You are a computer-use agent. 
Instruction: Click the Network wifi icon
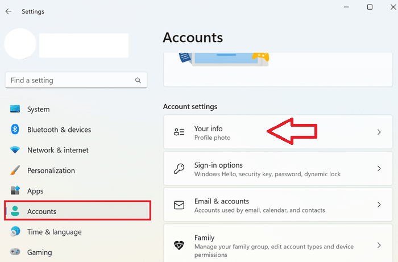pyautogui.click(x=15, y=149)
